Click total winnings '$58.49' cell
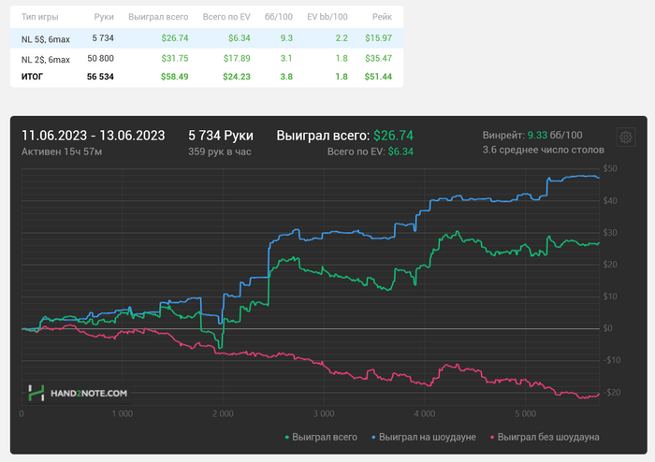 pos(175,77)
